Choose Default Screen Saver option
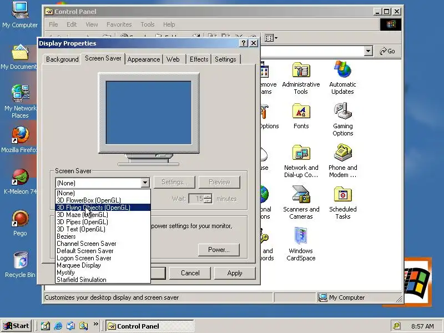Viewport: 444px width, 333px height. [x=103, y=251]
